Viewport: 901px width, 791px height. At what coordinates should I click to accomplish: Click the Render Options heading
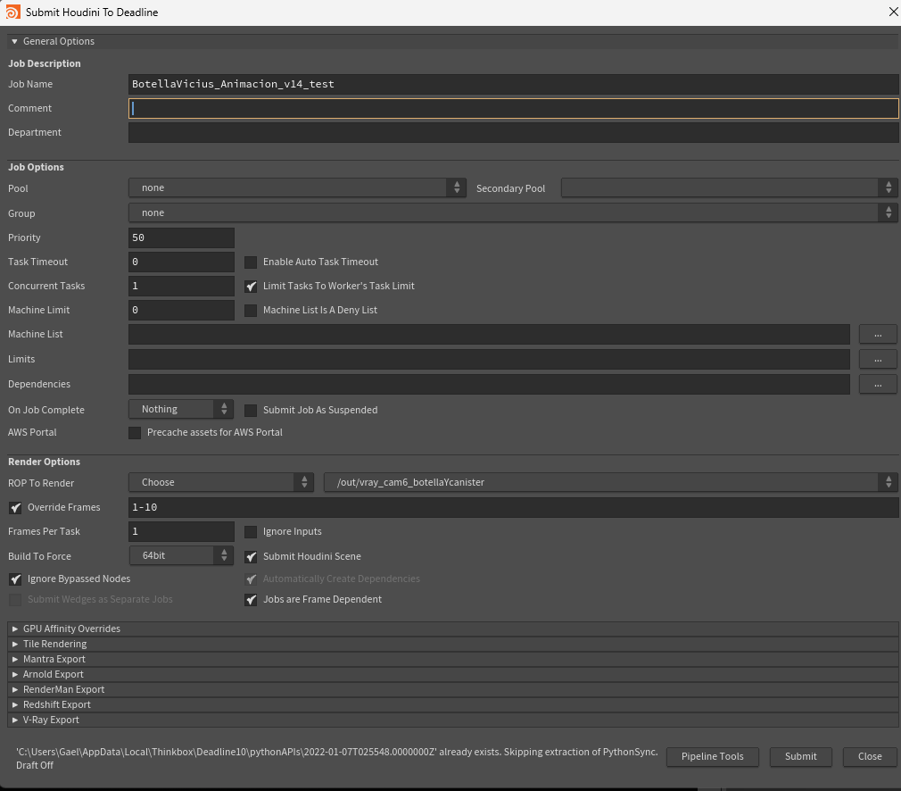tap(44, 462)
